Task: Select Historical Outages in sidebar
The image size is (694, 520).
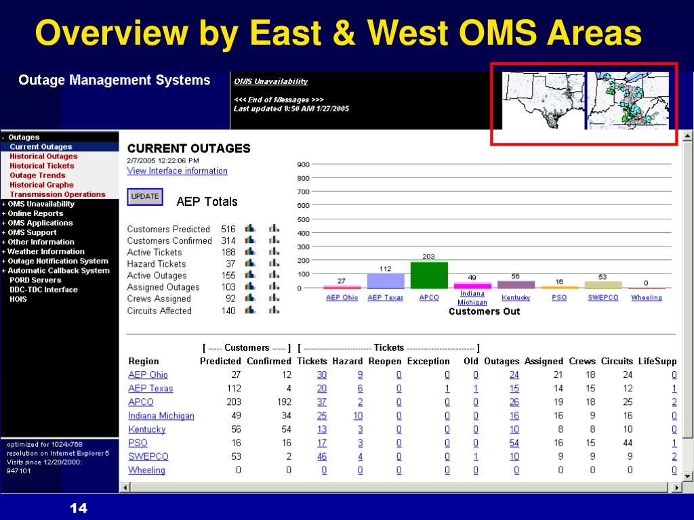Action: pyautogui.click(x=43, y=156)
